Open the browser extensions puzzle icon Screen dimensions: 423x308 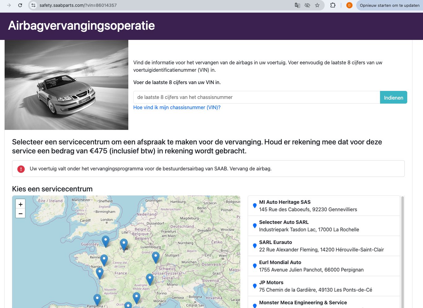333,5
